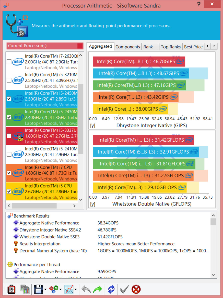Click the red Current Processor(s) color swatch
The width and height of the screenshot is (223, 298).
click(80, 46)
